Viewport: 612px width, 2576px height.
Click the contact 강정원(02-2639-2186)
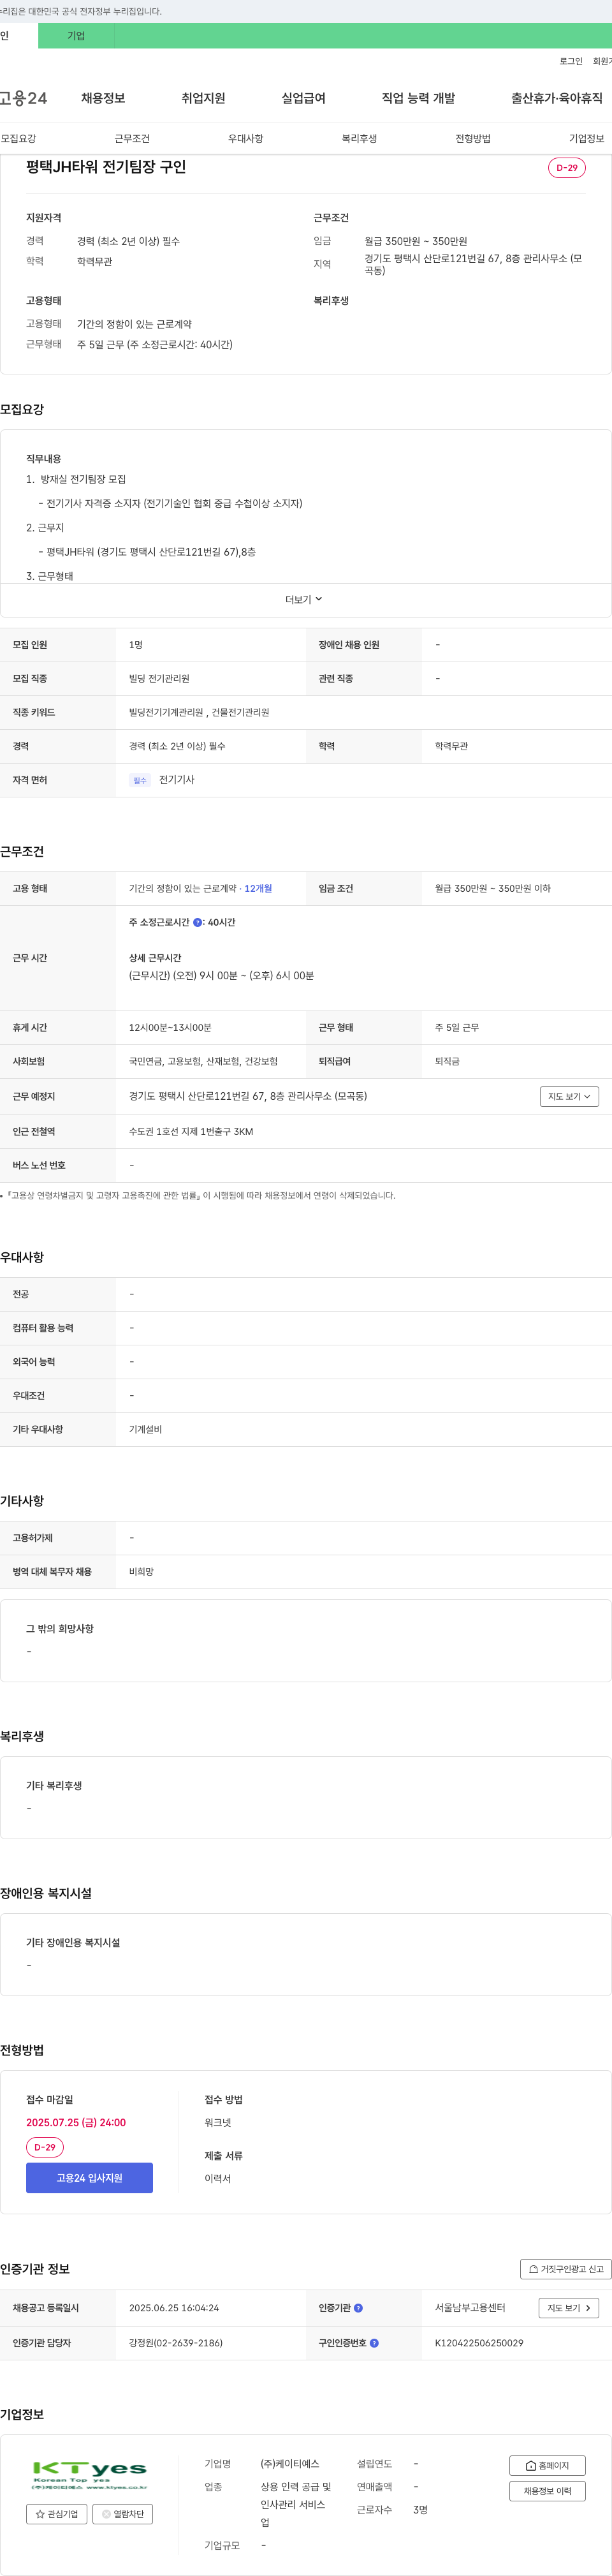coord(176,2343)
